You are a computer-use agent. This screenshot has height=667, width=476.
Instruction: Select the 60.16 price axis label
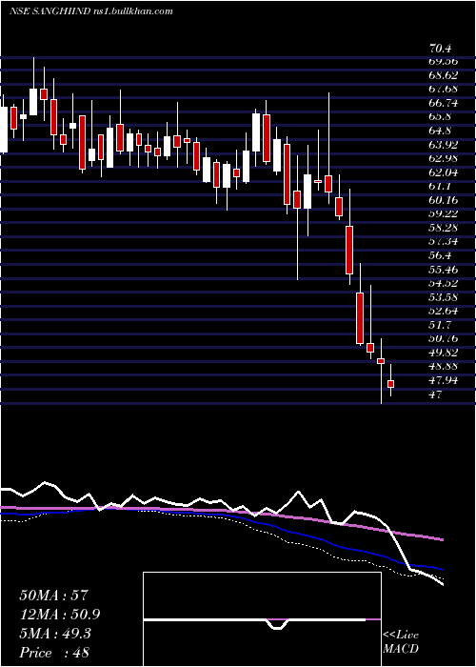(444, 200)
